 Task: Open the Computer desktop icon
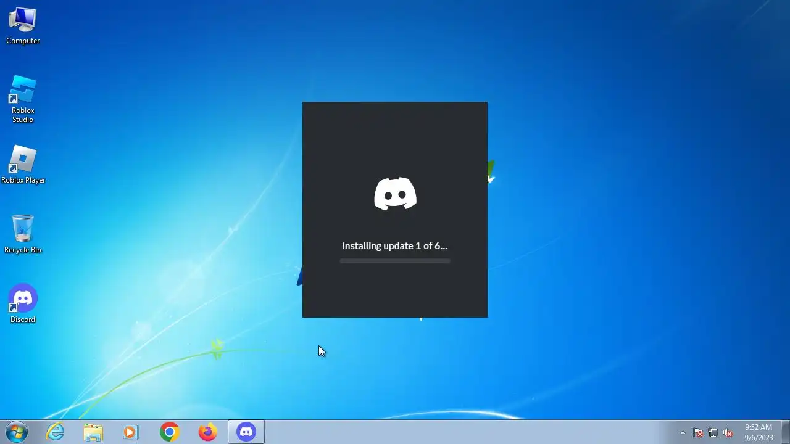click(23, 26)
